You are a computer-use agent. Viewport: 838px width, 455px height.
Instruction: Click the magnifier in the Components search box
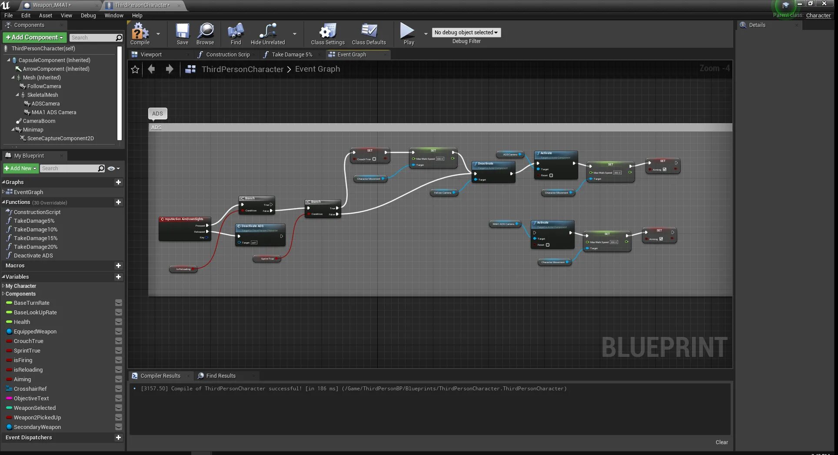pyautogui.click(x=119, y=38)
